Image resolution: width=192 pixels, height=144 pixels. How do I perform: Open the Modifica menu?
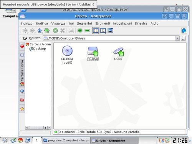pos(42,23)
